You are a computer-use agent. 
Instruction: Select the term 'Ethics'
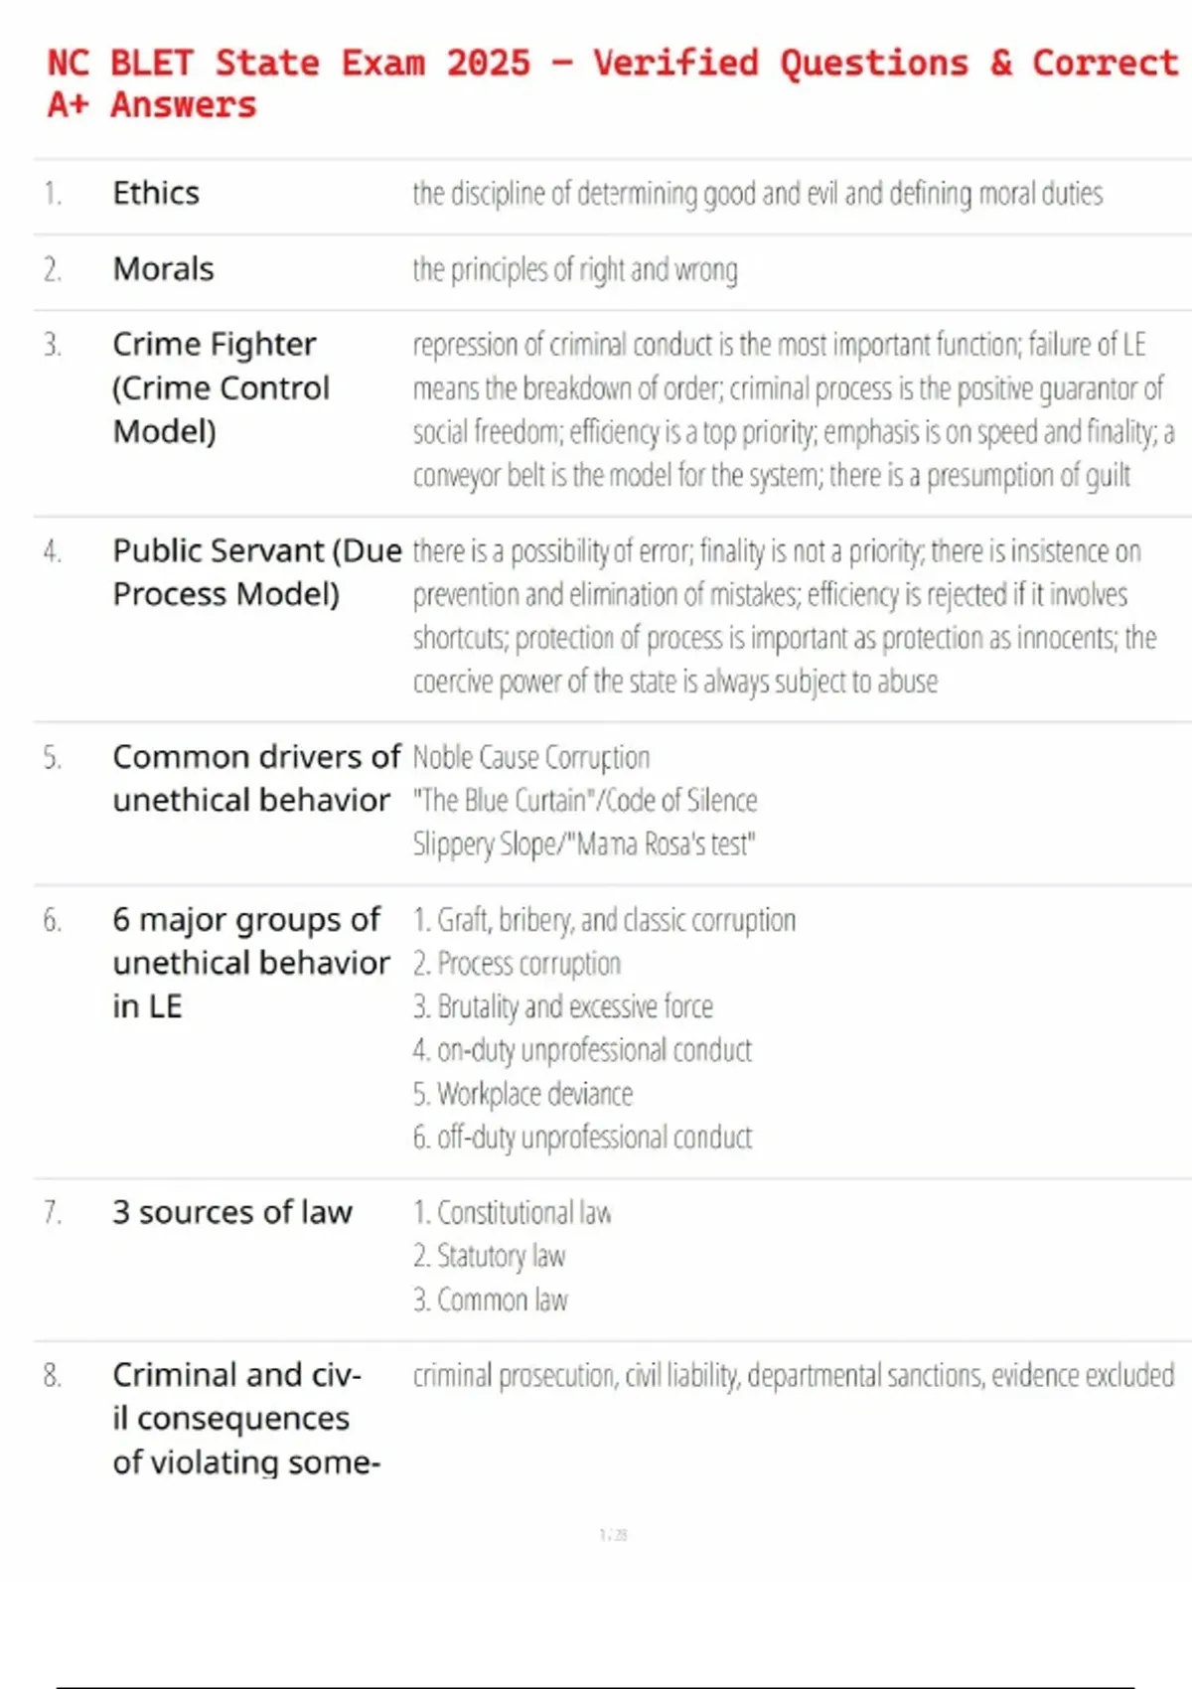(x=156, y=193)
